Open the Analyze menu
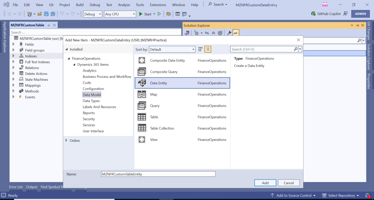Image resolution: width=374 pixels, height=200 pixels. point(124,5)
